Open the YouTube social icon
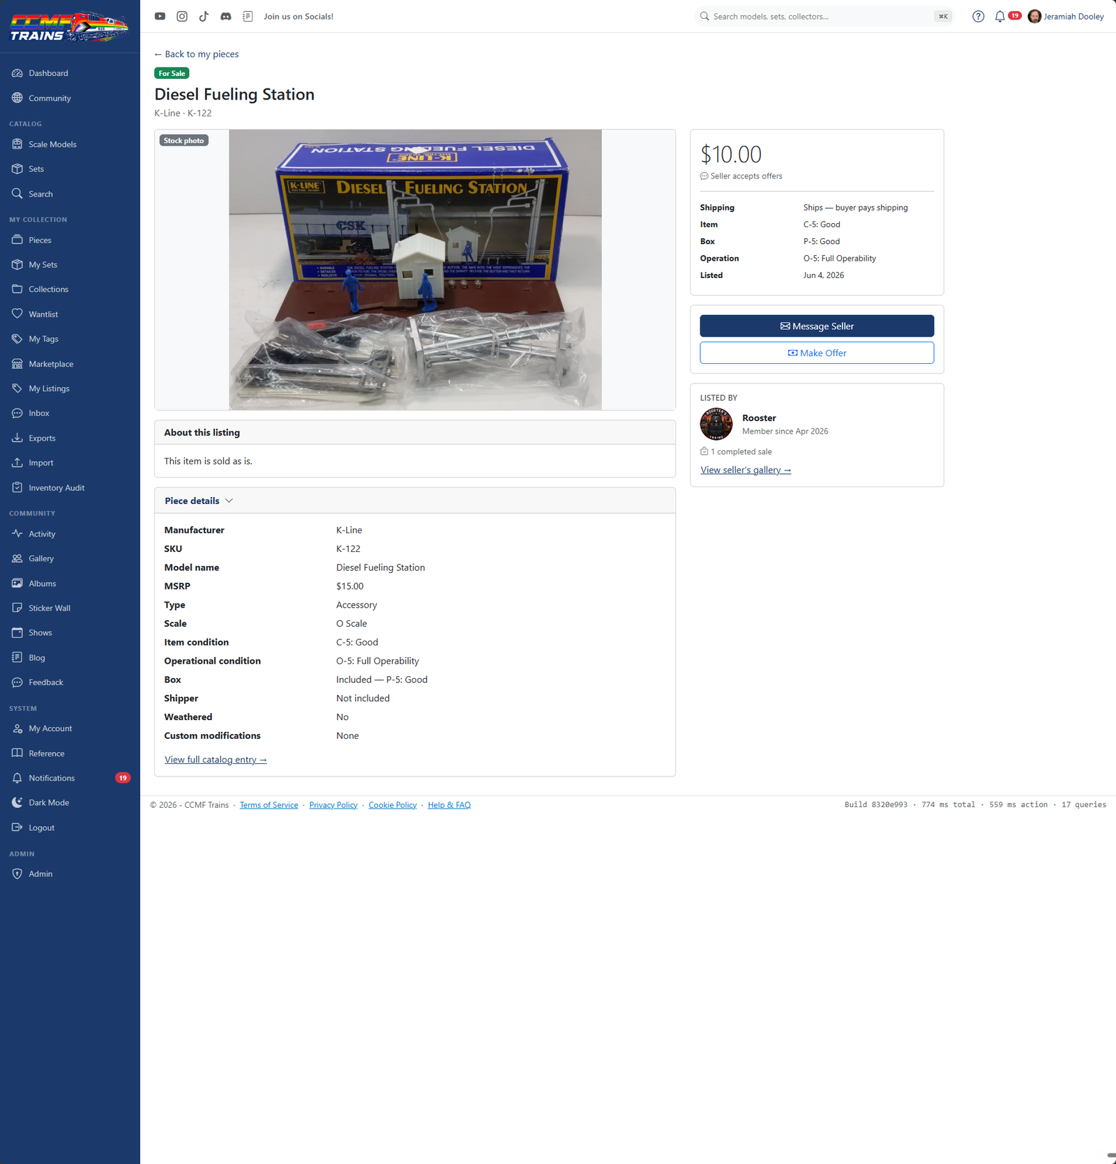Screen dimensions: 1116x1164 (160, 16)
